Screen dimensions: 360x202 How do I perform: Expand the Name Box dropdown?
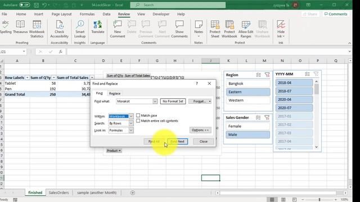(x=24, y=52)
